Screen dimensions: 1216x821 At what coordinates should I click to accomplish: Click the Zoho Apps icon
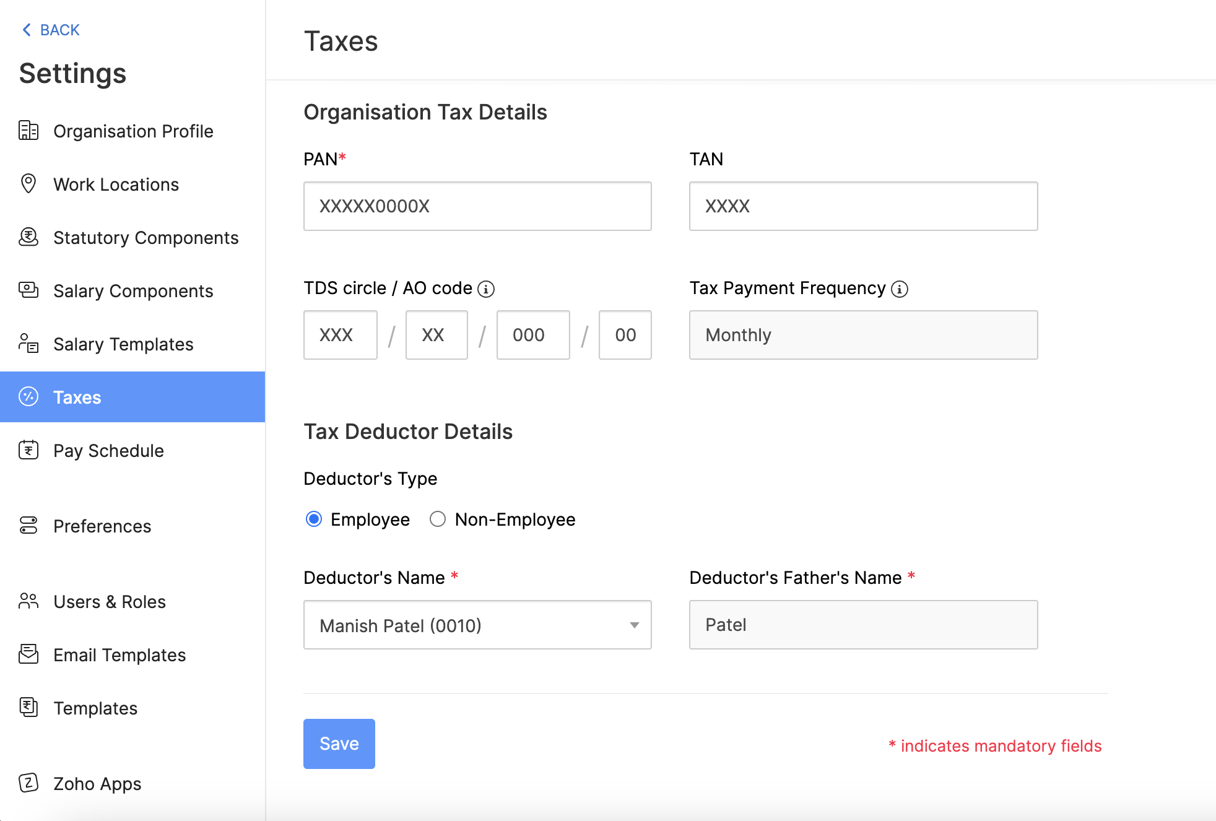coord(28,783)
